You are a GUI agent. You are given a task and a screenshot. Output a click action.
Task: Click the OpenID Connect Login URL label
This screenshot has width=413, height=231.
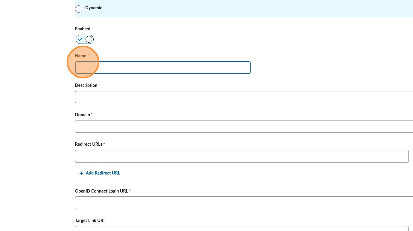[x=101, y=191]
